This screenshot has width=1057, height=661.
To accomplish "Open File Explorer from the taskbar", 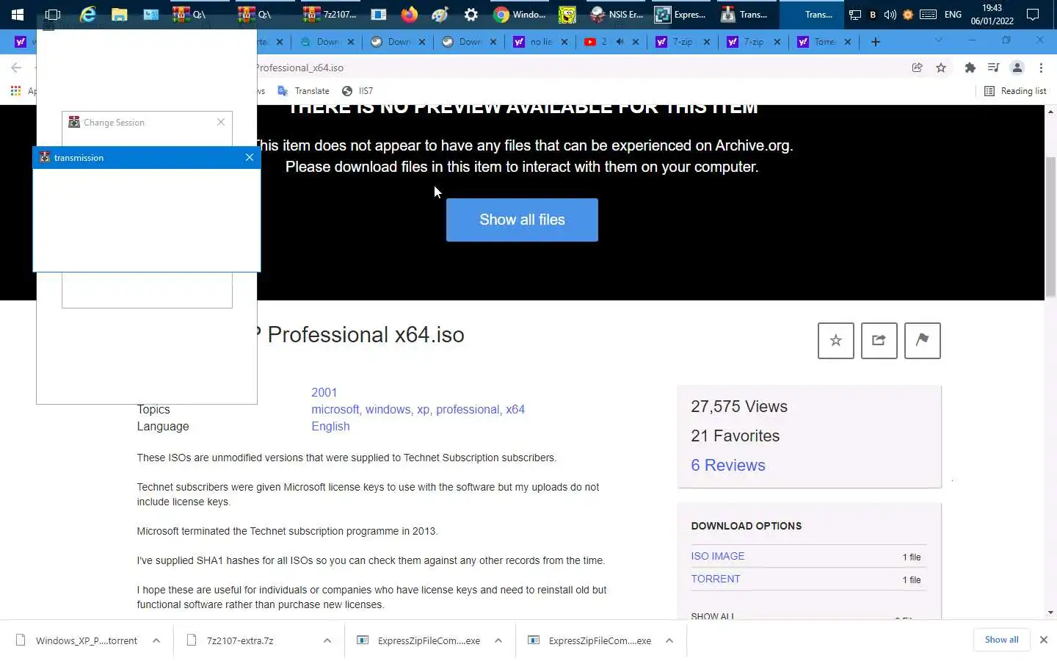I will pyautogui.click(x=119, y=14).
